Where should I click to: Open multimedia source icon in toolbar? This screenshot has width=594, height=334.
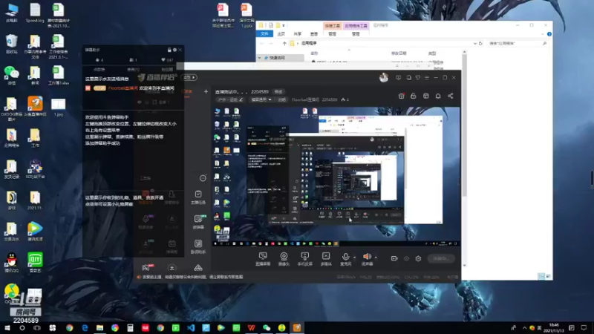(x=326, y=258)
